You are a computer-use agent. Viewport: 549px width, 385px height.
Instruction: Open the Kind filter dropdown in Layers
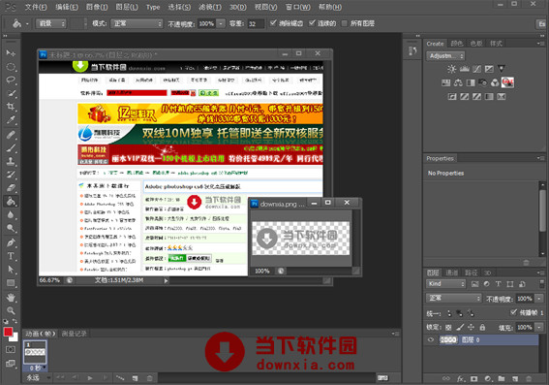445,284
